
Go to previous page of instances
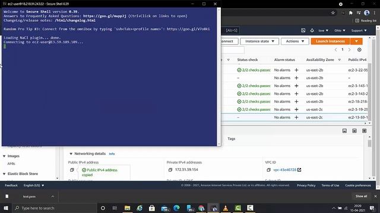click(335, 50)
